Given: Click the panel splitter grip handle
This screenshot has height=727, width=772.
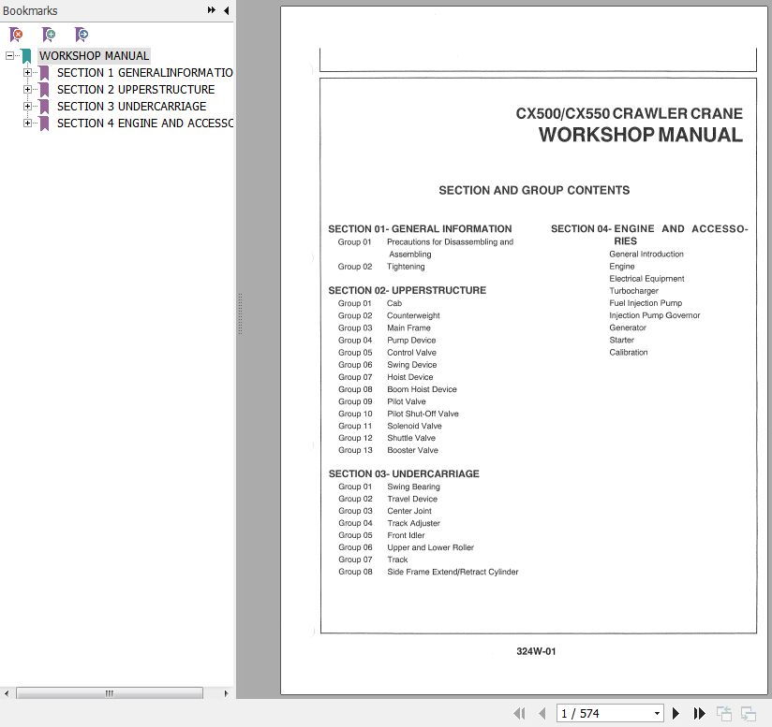Looking at the screenshot, I should pyautogui.click(x=240, y=314).
